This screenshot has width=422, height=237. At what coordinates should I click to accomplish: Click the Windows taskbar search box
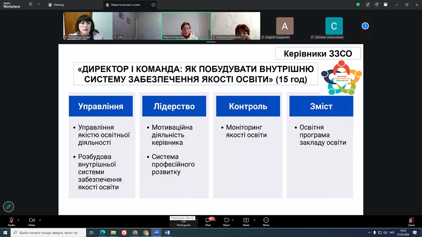tap(48, 232)
